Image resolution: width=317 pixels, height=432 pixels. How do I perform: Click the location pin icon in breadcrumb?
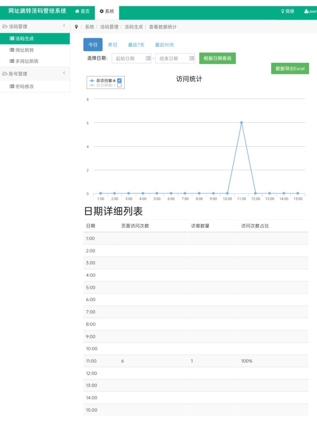click(76, 27)
